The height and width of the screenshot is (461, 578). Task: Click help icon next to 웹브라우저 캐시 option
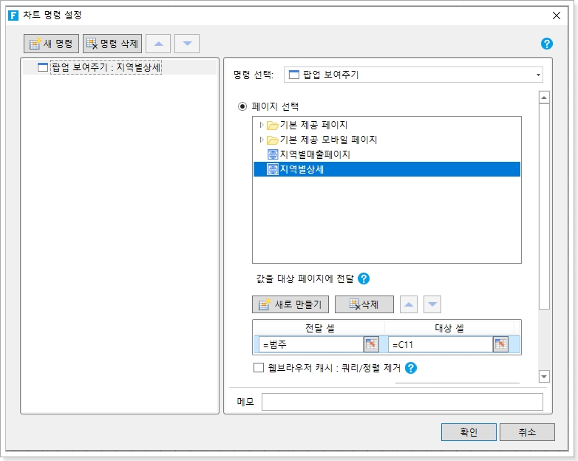pyautogui.click(x=411, y=368)
